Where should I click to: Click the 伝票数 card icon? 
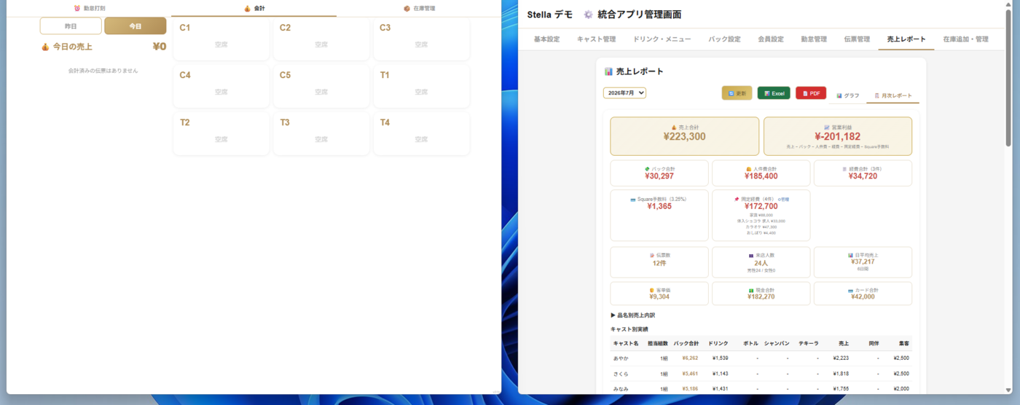pyautogui.click(x=651, y=256)
